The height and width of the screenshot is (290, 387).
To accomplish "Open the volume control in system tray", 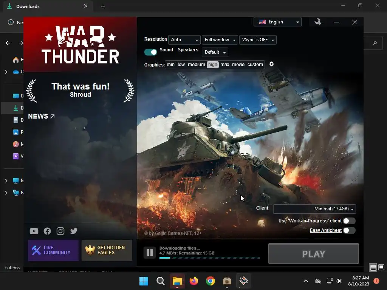I will click(x=339, y=281).
